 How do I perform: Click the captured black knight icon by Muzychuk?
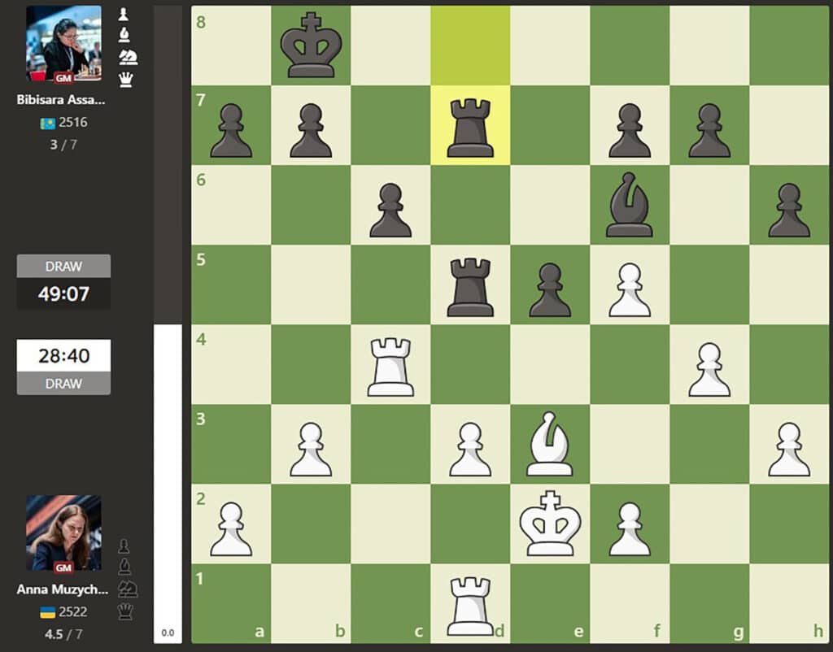click(x=125, y=589)
